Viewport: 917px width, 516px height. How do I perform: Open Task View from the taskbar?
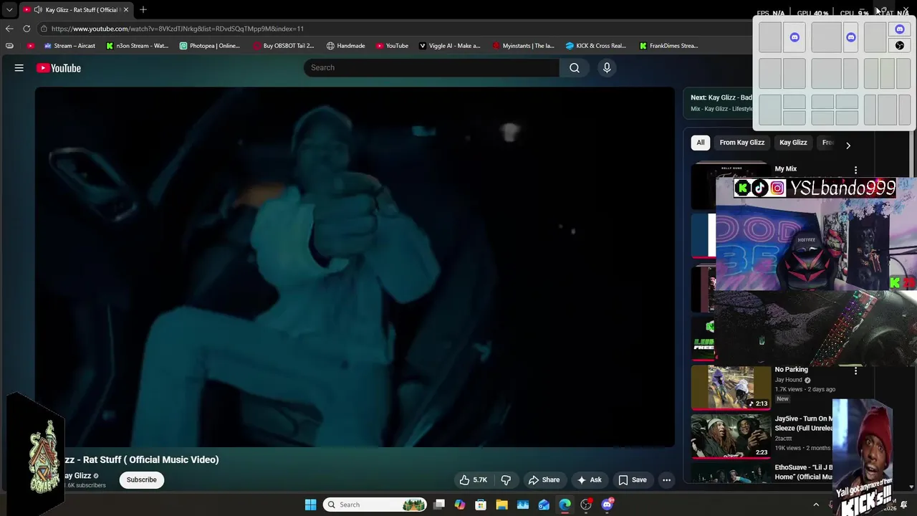point(439,505)
